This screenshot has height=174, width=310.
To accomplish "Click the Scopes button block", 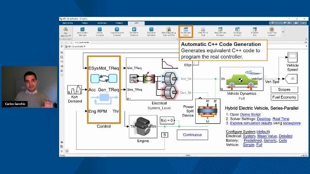I will coord(284,89).
